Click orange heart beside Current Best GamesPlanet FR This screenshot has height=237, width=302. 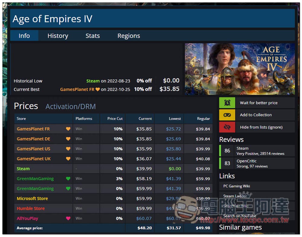(x=98, y=89)
